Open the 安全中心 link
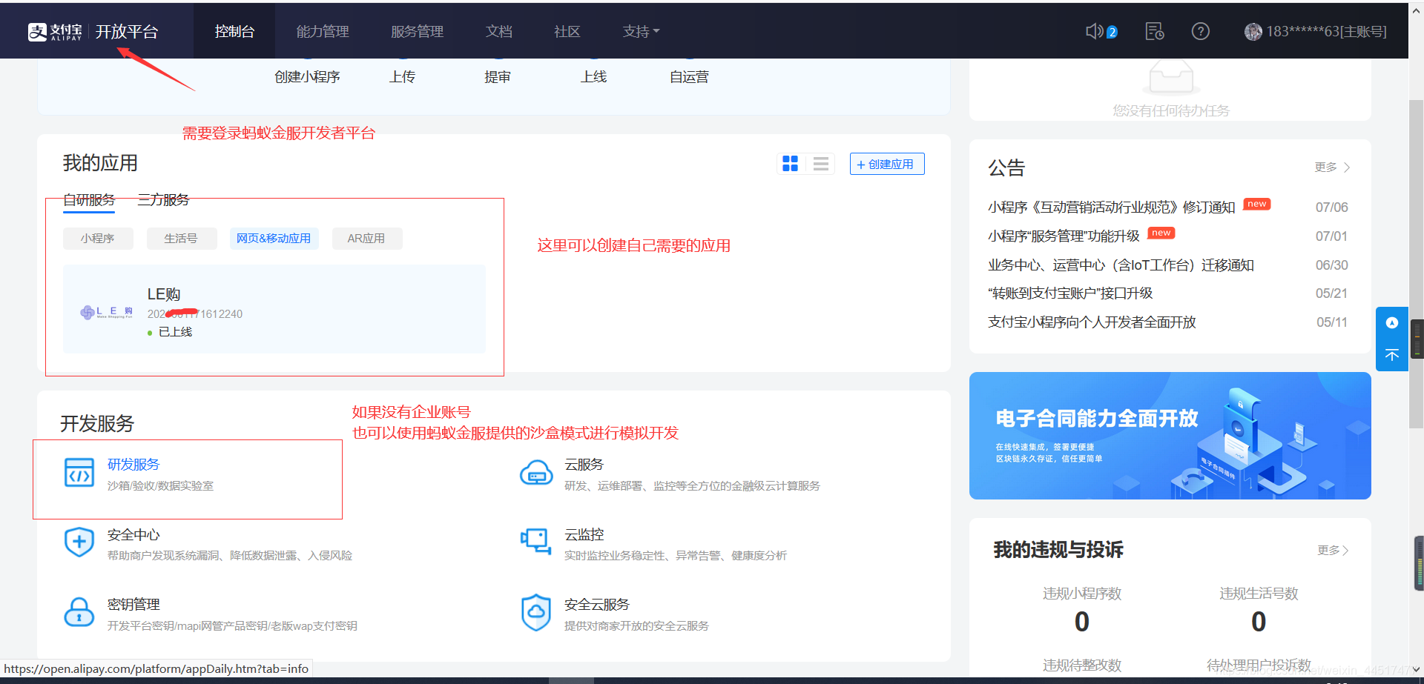Viewport: 1424px width, 684px height. click(x=133, y=535)
